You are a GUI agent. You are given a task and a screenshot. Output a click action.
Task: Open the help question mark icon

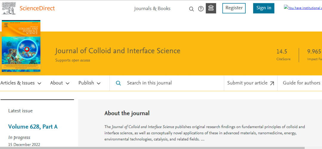(201, 9)
